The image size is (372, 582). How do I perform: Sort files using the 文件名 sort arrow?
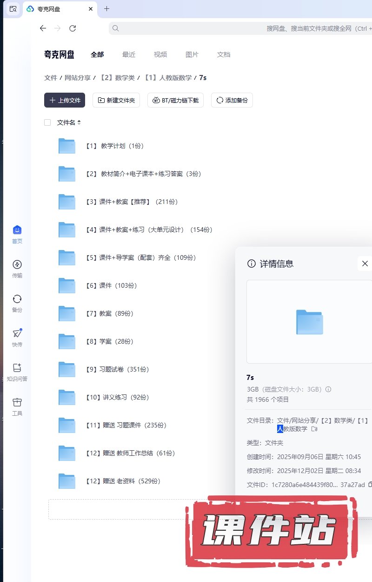(79, 122)
